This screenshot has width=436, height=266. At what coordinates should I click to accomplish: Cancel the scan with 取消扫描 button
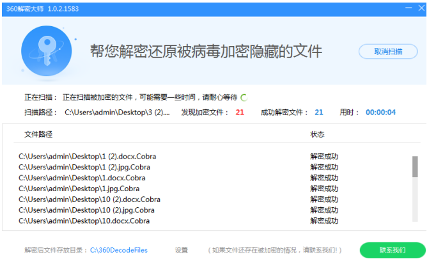click(388, 52)
